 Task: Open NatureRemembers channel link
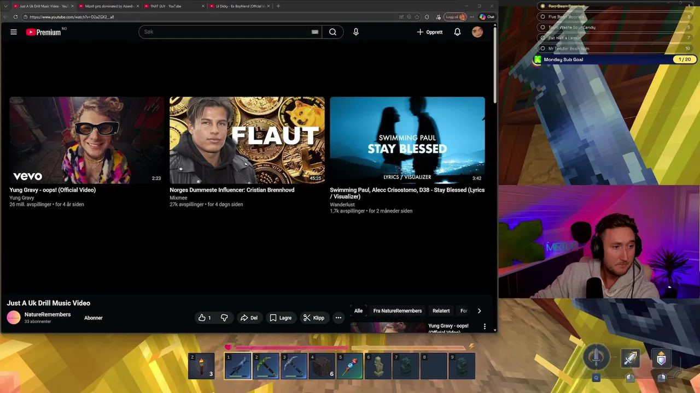pos(48,314)
